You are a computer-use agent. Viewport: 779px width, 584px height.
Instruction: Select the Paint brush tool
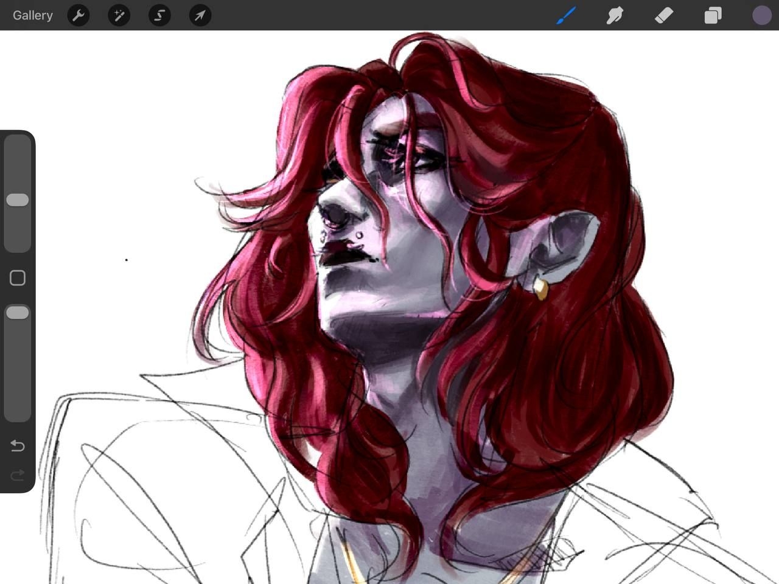tap(566, 15)
